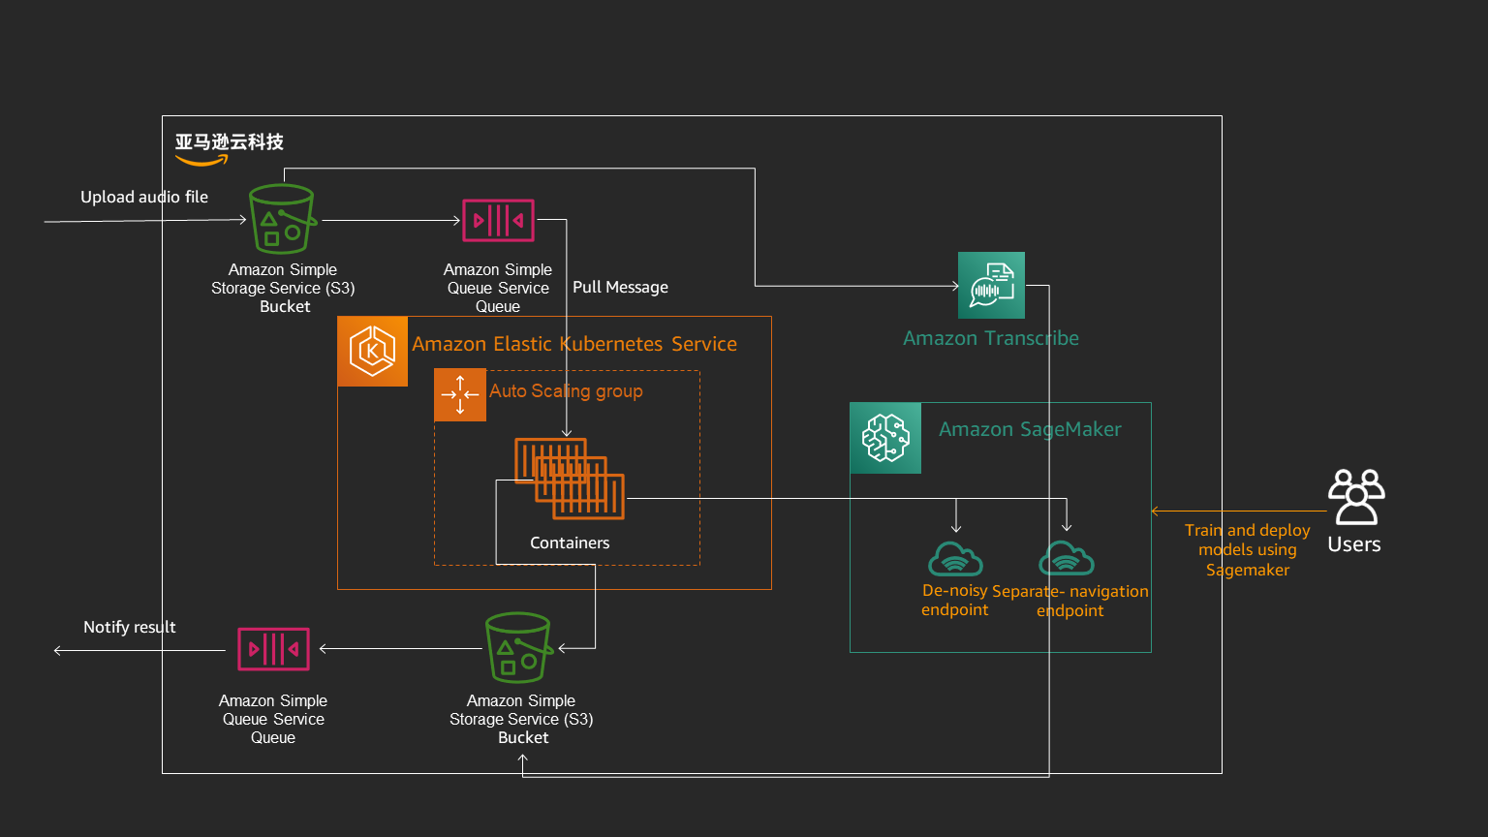Click the upper S3 bucket icon near Upload audio file

(282, 219)
